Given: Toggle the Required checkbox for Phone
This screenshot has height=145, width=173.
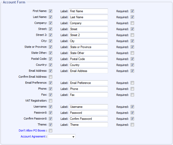Looking at the screenshot, I should (132, 89).
